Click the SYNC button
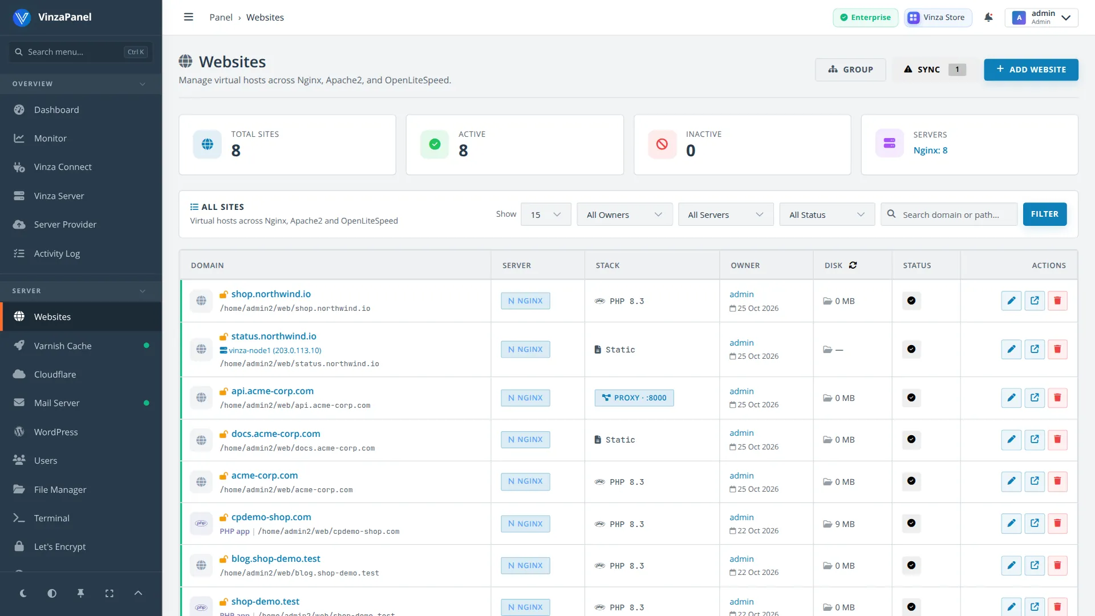This screenshot has width=1095, height=616. (935, 70)
